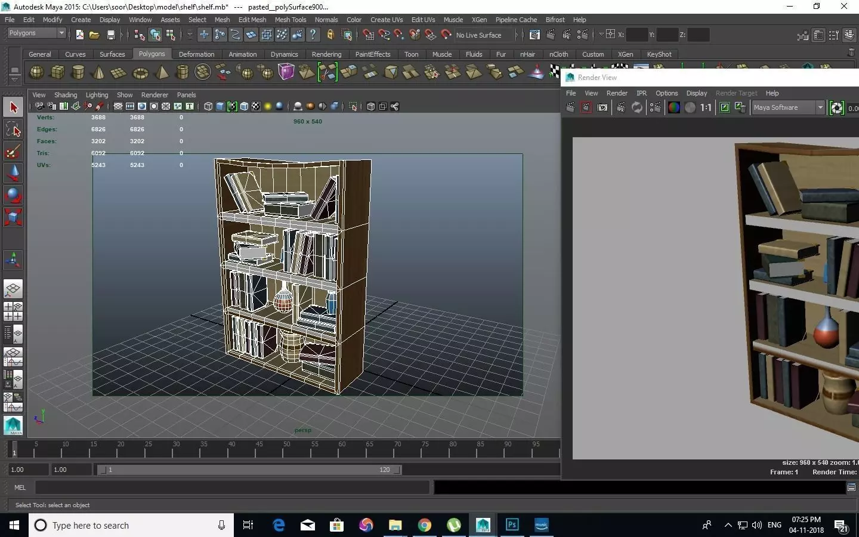Pick the Paint Selection tool
Image resolution: width=859 pixels, height=537 pixels.
pos(13,150)
